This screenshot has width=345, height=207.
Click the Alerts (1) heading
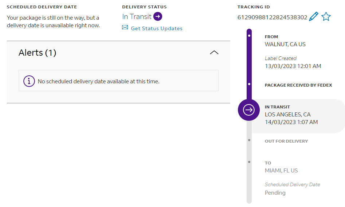(x=37, y=53)
